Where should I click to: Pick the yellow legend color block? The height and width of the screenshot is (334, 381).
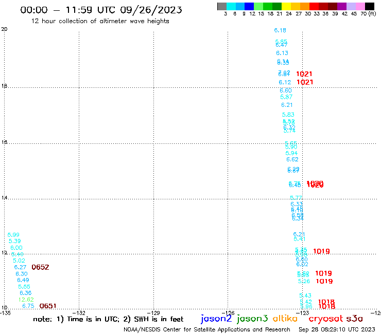coord(286,6)
